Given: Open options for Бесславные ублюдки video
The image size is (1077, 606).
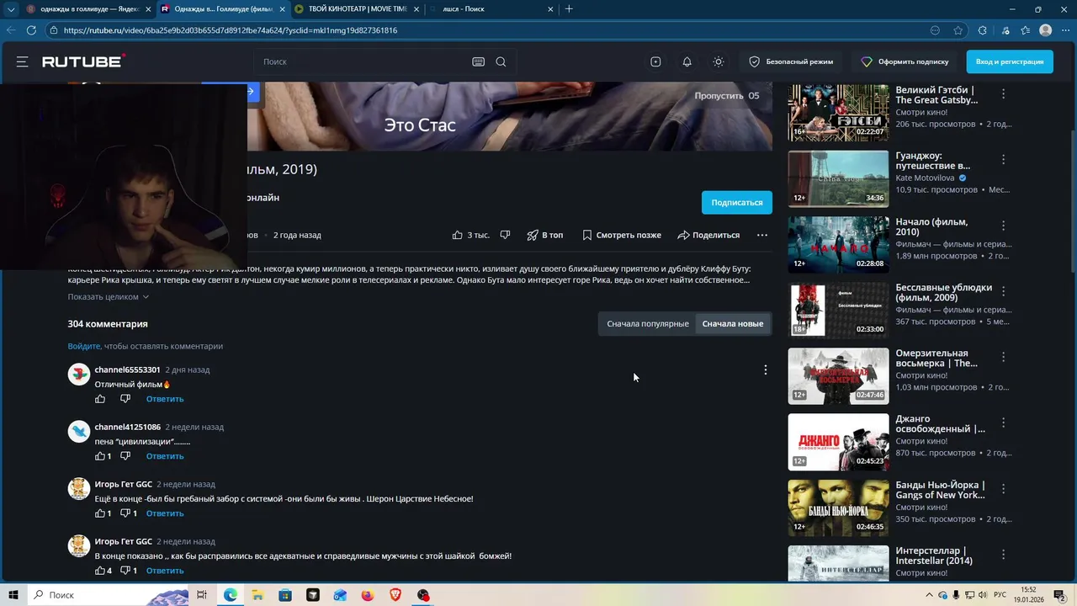Looking at the screenshot, I should tap(1003, 291).
